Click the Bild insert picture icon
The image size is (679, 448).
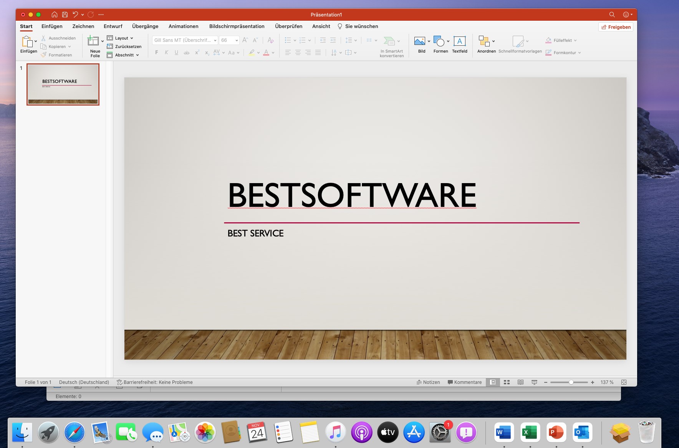pyautogui.click(x=419, y=41)
